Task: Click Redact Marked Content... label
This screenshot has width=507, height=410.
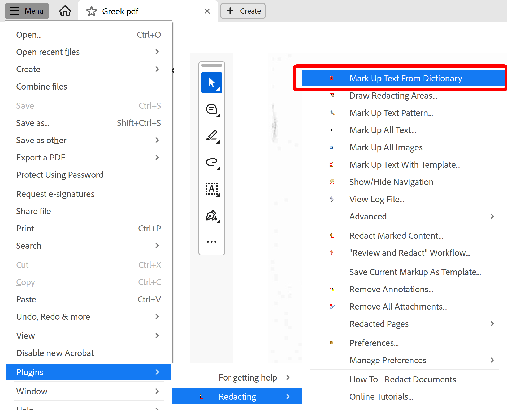Action: 396,236
